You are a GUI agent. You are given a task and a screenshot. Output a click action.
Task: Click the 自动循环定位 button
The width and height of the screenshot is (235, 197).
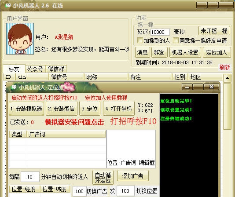(x=103, y=178)
